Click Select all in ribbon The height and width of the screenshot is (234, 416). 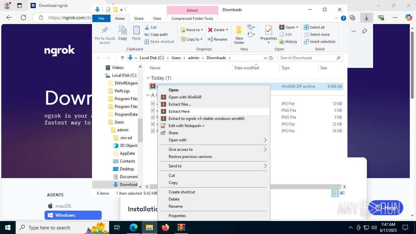(314, 27)
